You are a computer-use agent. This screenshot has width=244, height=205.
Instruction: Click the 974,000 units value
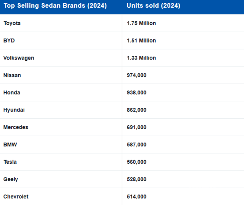pos(137,75)
